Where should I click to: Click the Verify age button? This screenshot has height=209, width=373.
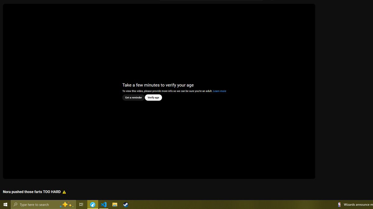coord(153,98)
